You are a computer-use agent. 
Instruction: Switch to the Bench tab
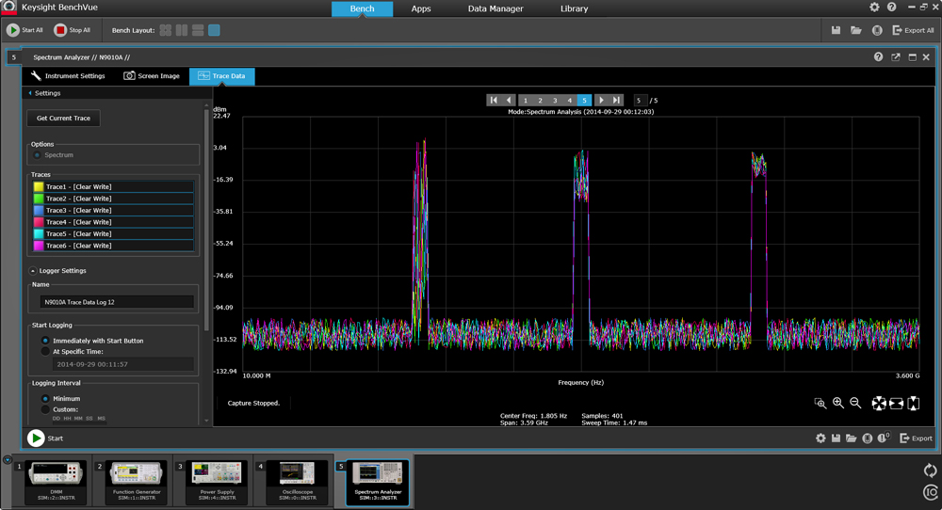point(363,8)
